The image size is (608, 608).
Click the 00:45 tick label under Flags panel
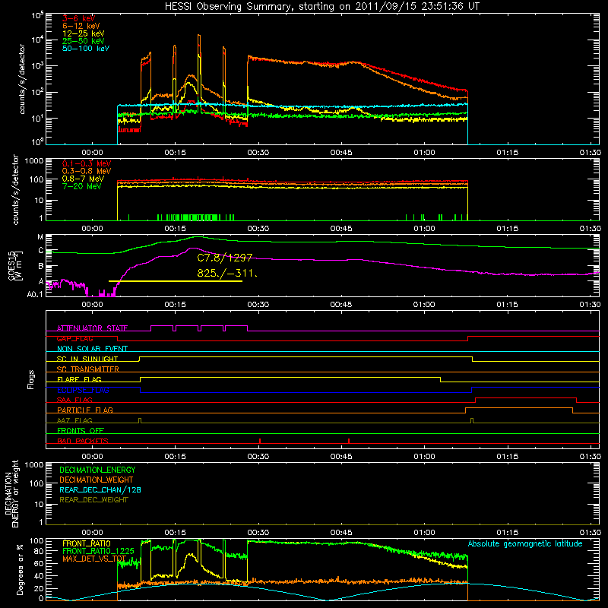[x=340, y=457]
